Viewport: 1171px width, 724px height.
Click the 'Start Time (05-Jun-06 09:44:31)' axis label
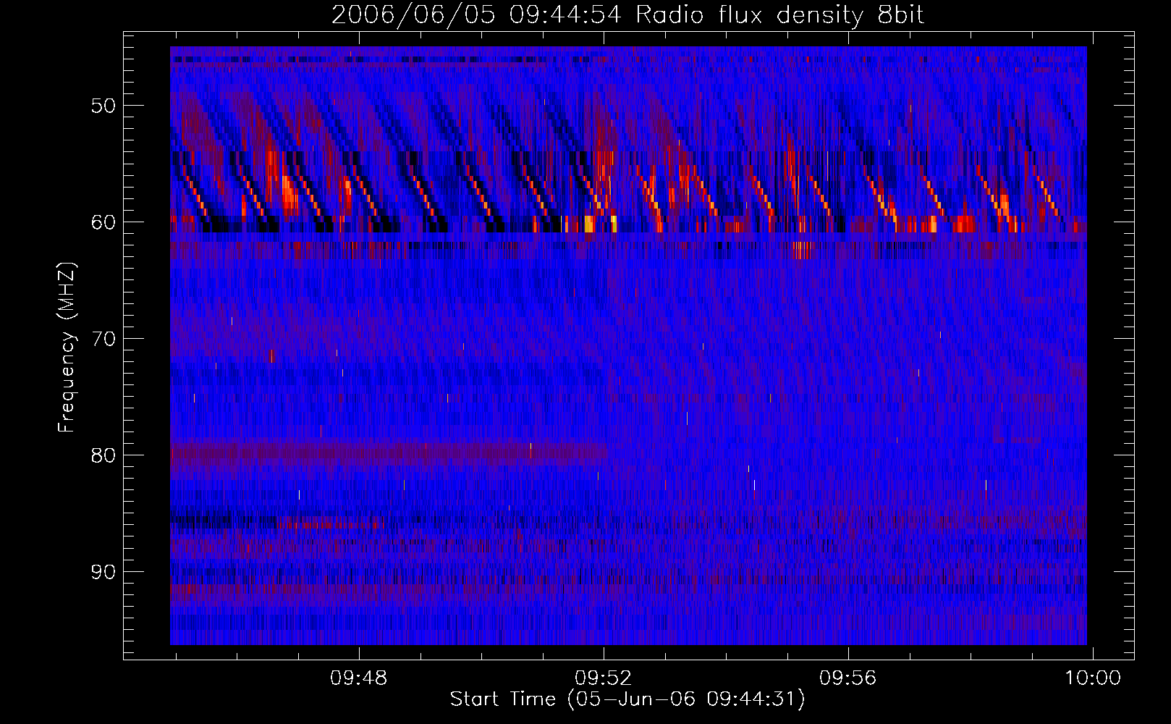(x=627, y=699)
